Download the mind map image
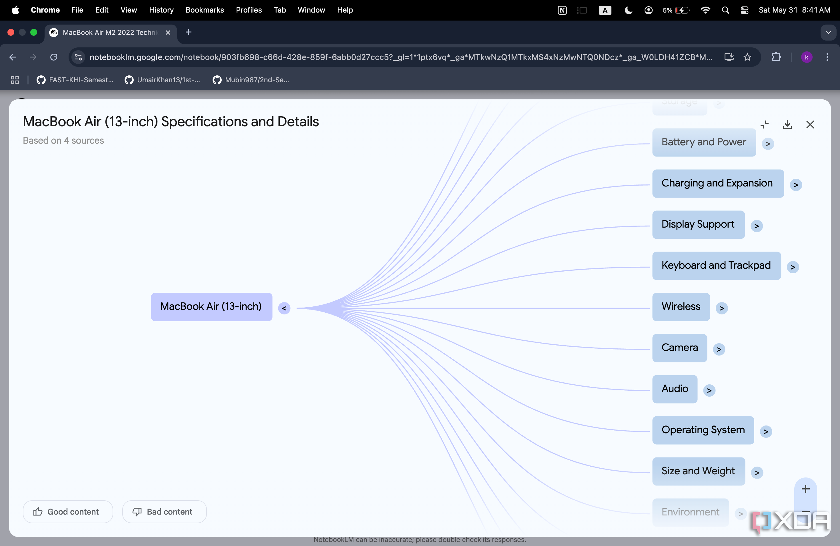Viewport: 840px width, 546px height. pos(787,125)
